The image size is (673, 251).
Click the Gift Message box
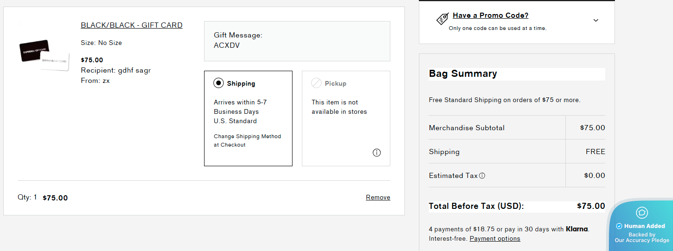[x=297, y=41]
